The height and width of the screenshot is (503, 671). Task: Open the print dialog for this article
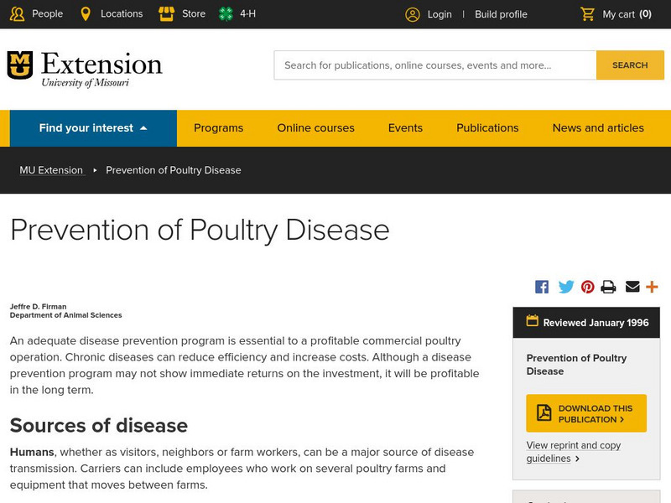coord(609,286)
